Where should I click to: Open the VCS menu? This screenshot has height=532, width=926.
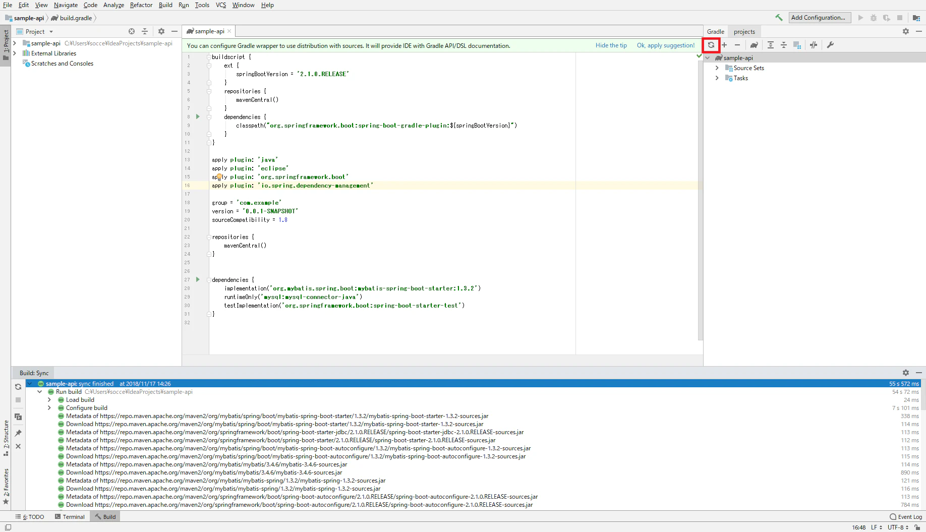[x=221, y=5]
